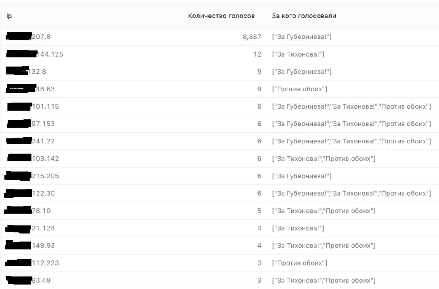The height and width of the screenshot is (289, 439).
Task: Click the IP ending in 93.49
Action: 28,280
